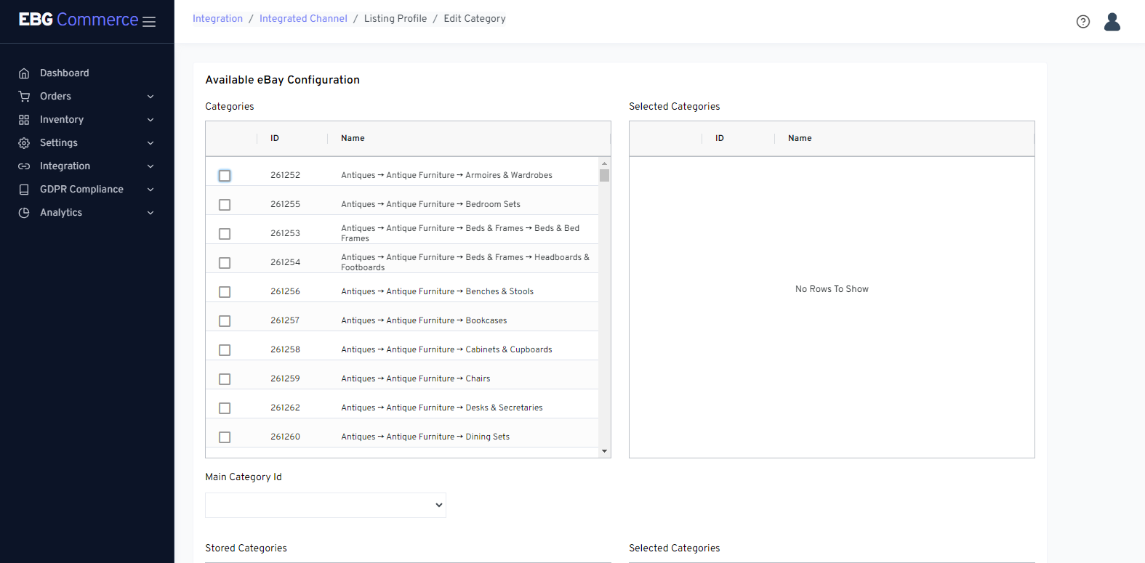Select the checkbox for category 261259 Chairs

[225, 379]
